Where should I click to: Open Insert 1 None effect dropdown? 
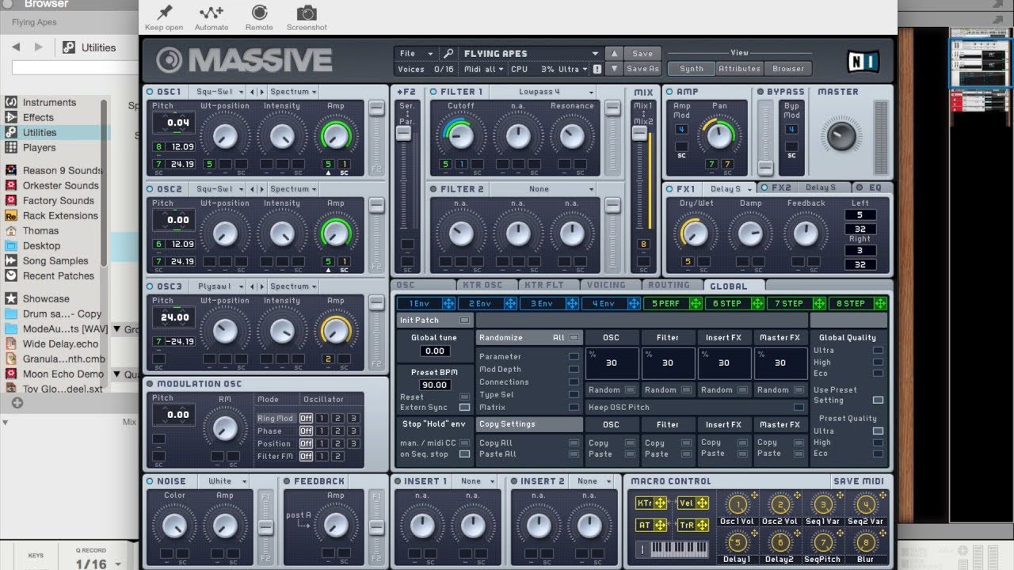tap(476, 481)
